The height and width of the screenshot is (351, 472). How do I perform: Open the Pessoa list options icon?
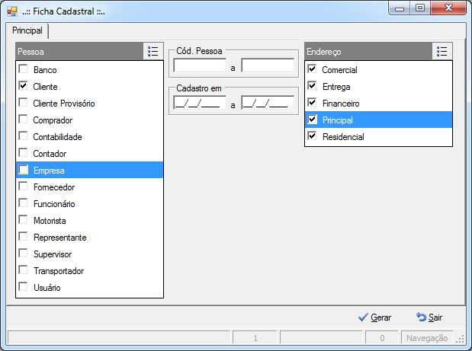(x=153, y=51)
